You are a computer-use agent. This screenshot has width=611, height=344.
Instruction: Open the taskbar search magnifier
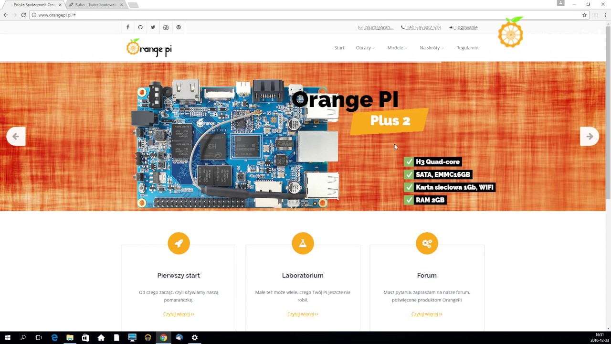[x=23, y=337]
